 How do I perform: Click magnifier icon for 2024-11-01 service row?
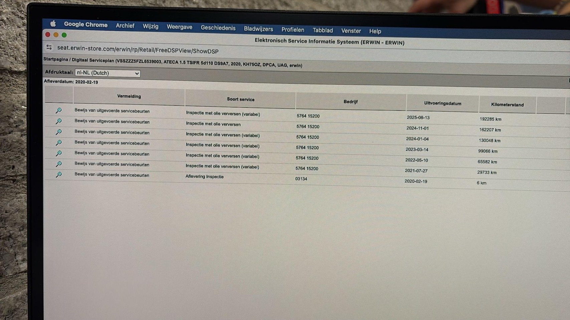point(59,121)
